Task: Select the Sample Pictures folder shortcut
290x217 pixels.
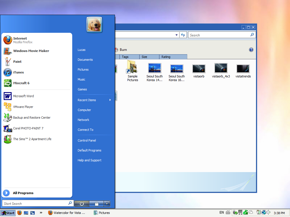Action: [133, 71]
